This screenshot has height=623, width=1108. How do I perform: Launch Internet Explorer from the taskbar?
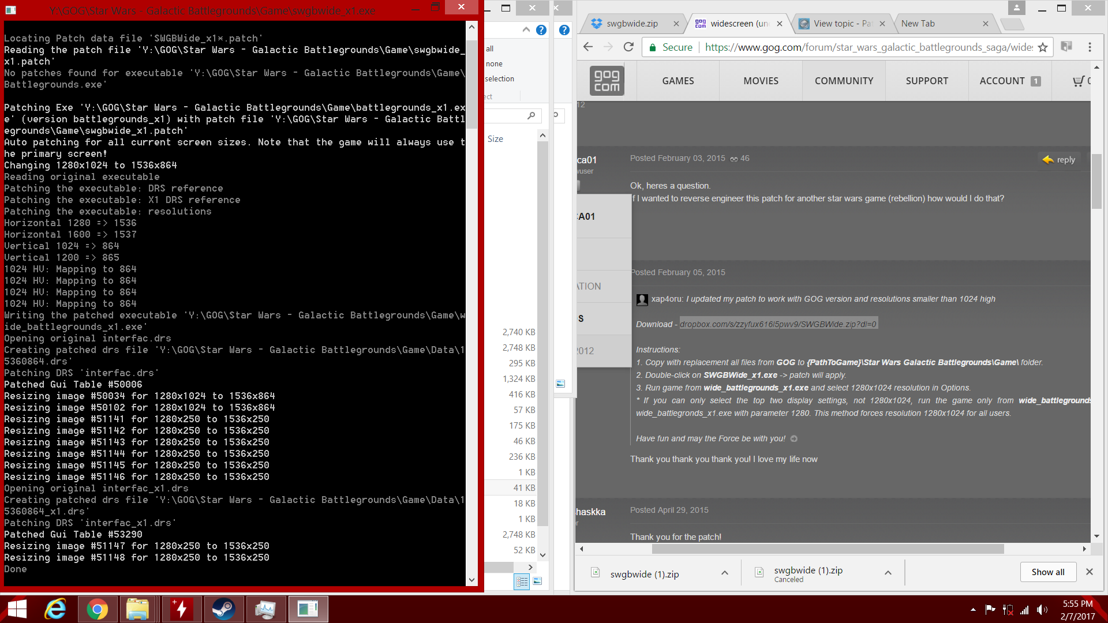56,609
